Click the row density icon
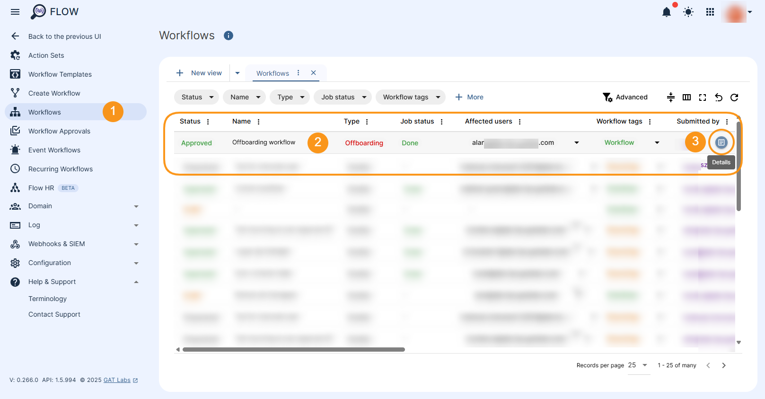The image size is (765, 399). pyautogui.click(x=671, y=97)
